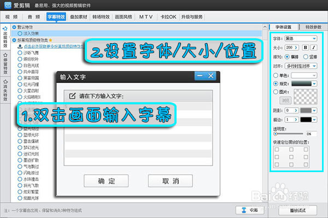Select 消失特效 side tab
Image resolution: width=328 pixels, height=218 pixels.
click(5, 90)
